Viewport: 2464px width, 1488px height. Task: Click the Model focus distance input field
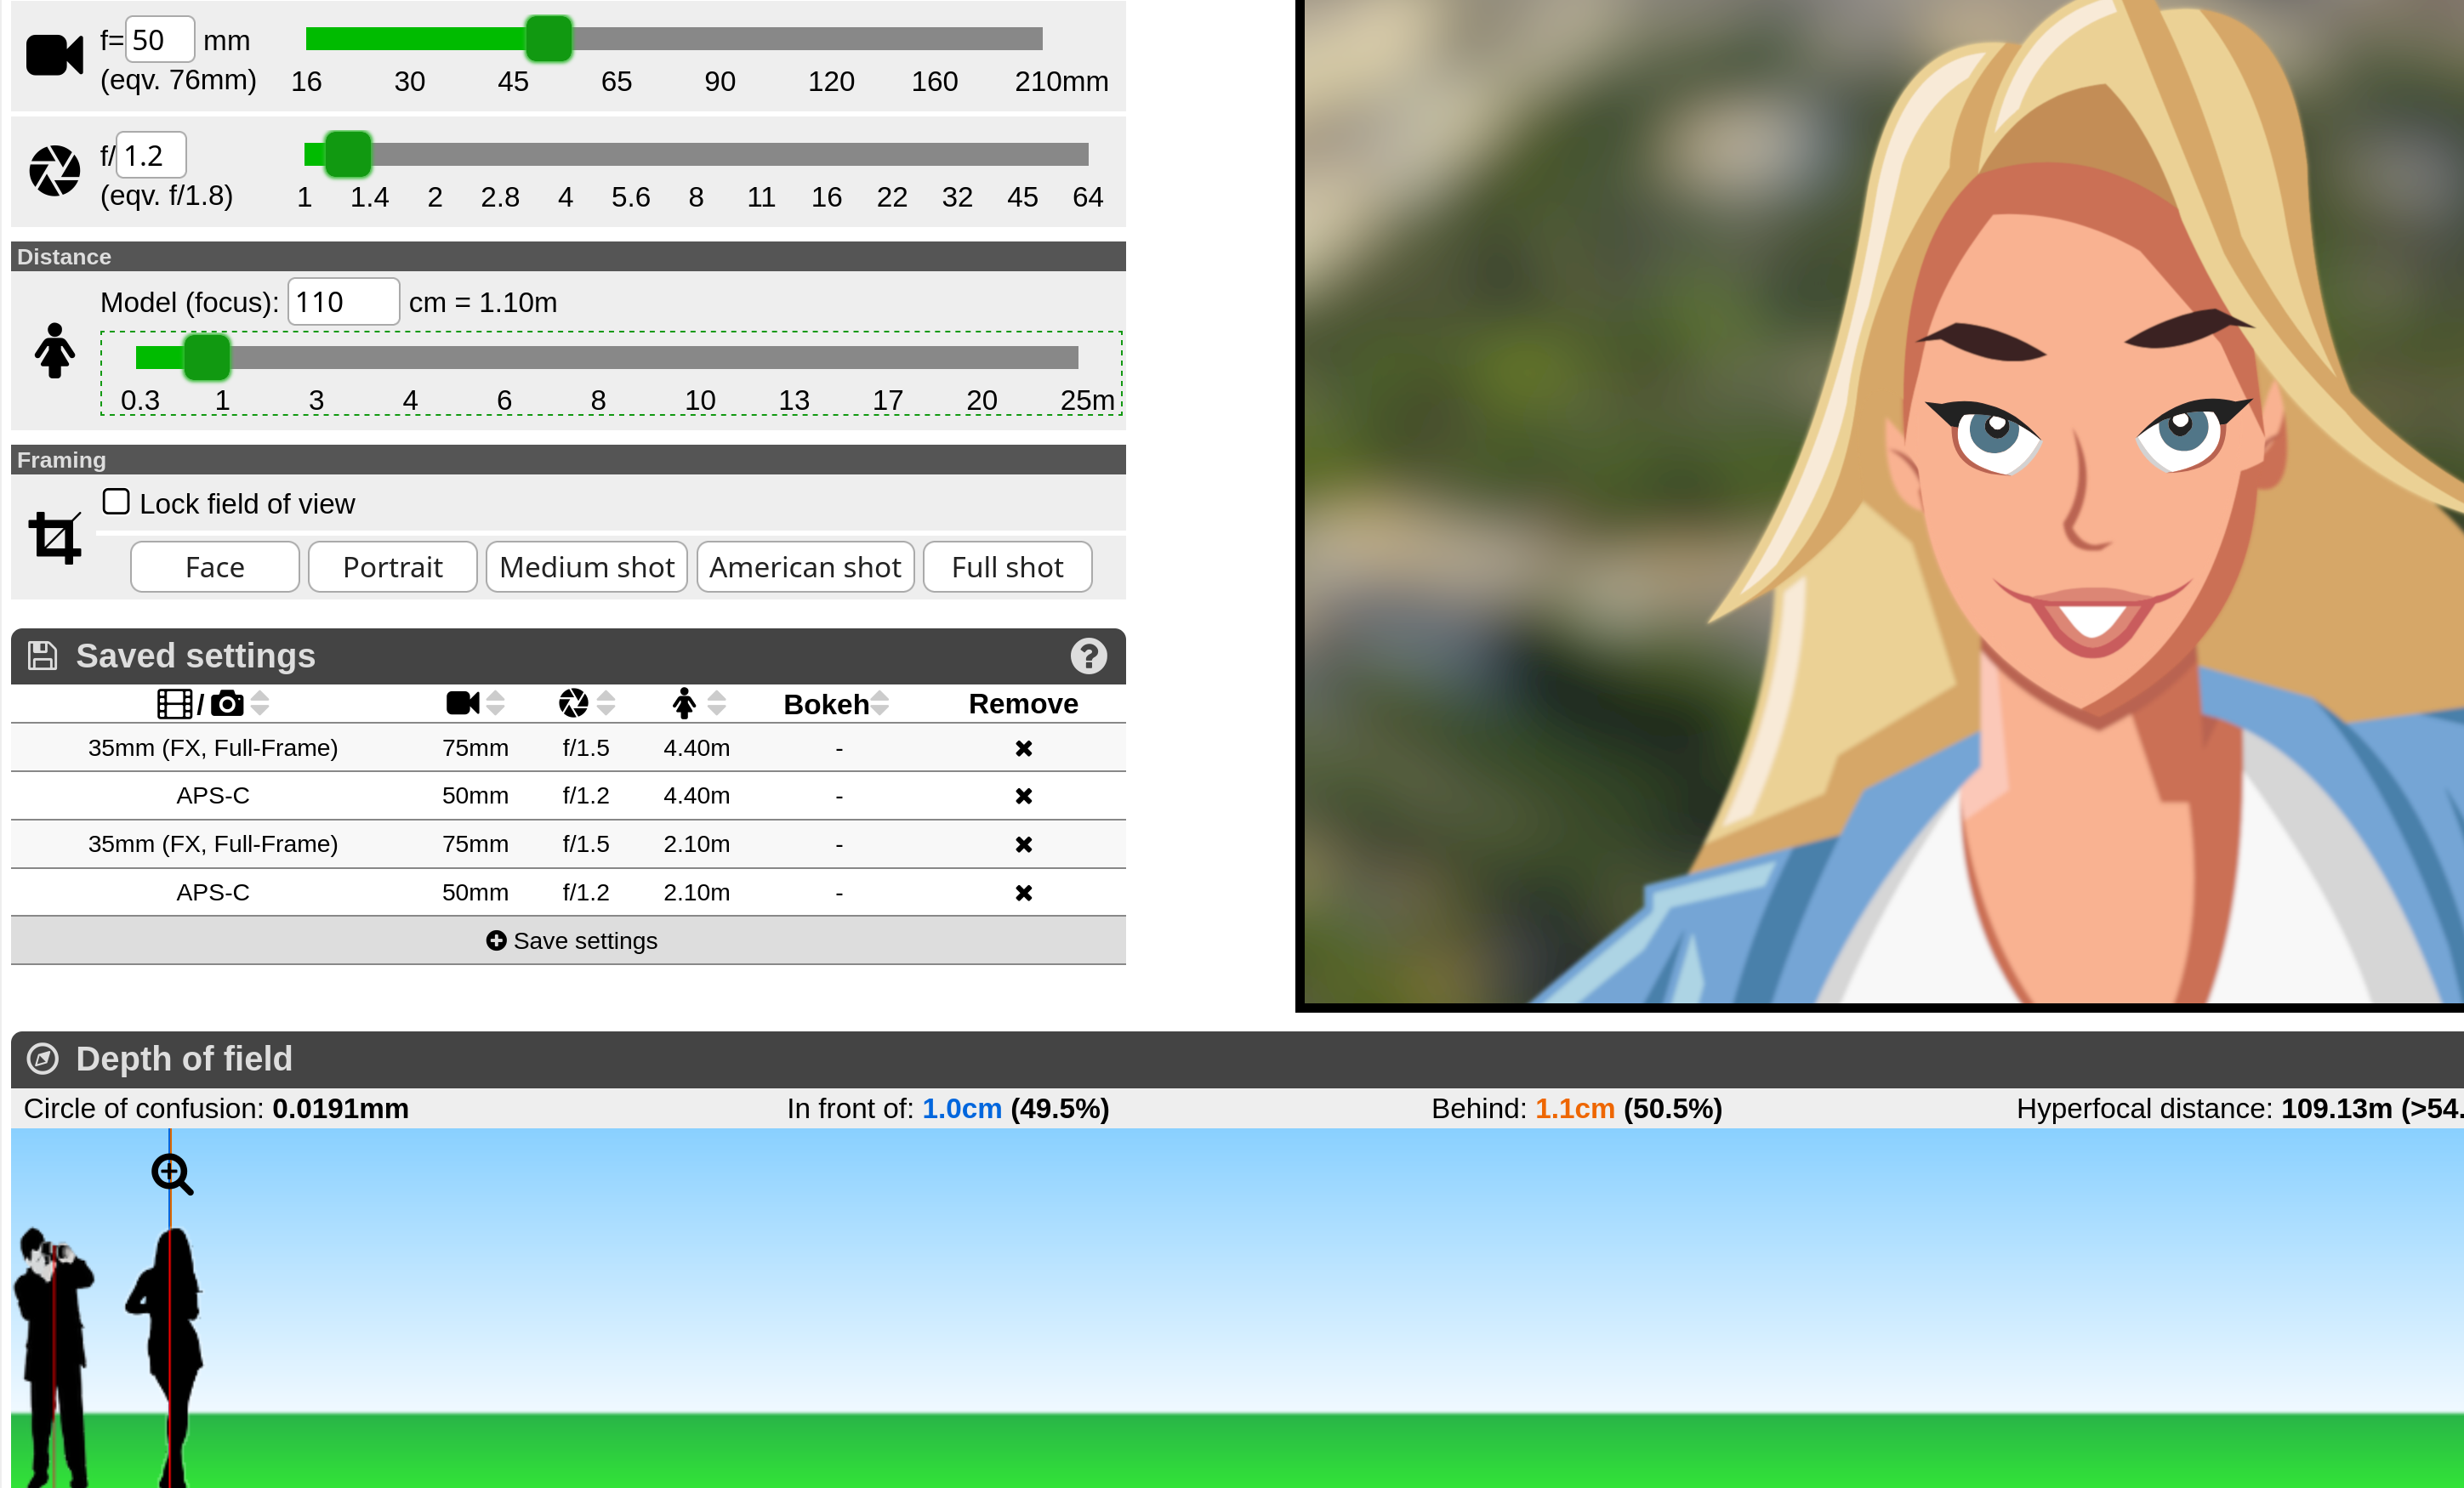click(344, 301)
